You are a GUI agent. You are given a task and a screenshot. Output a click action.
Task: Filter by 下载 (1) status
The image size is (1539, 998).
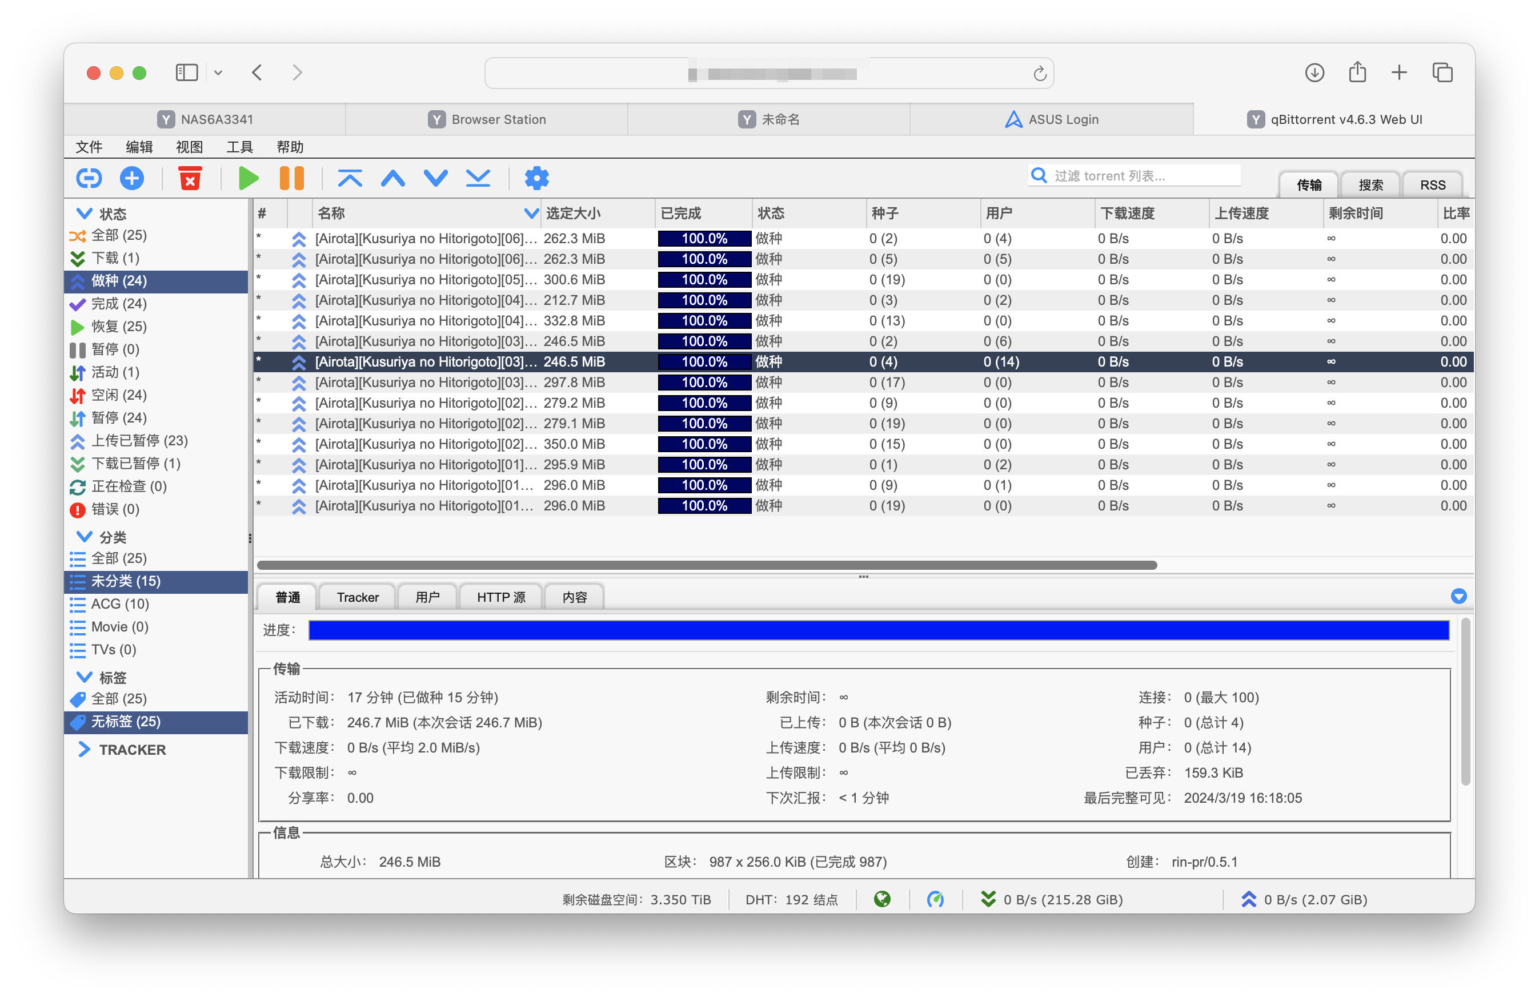[x=156, y=258]
